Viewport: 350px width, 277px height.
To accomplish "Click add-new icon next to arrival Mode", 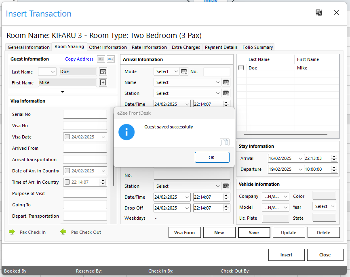I will pyautogui.click(x=184, y=71).
